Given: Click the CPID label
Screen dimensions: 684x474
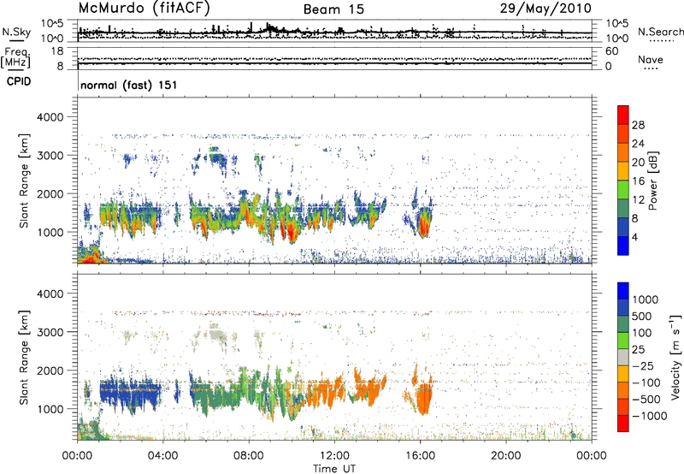Looking at the screenshot, I should [x=19, y=81].
